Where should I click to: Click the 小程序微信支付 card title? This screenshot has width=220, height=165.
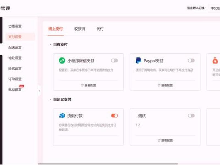click(x=81, y=61)
